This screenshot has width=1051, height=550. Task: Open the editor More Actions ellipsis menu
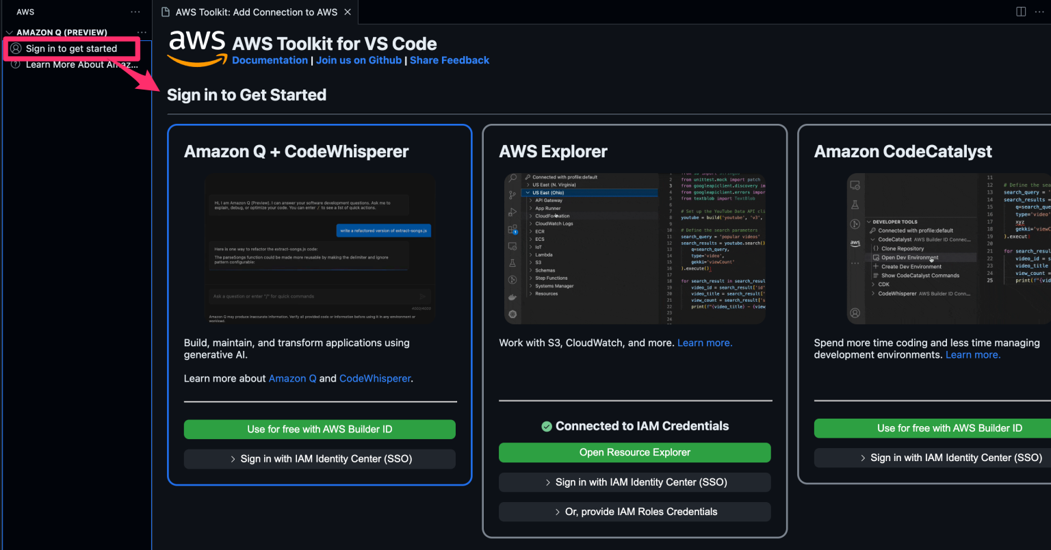pyautogui.click(x=1039, y=11)
